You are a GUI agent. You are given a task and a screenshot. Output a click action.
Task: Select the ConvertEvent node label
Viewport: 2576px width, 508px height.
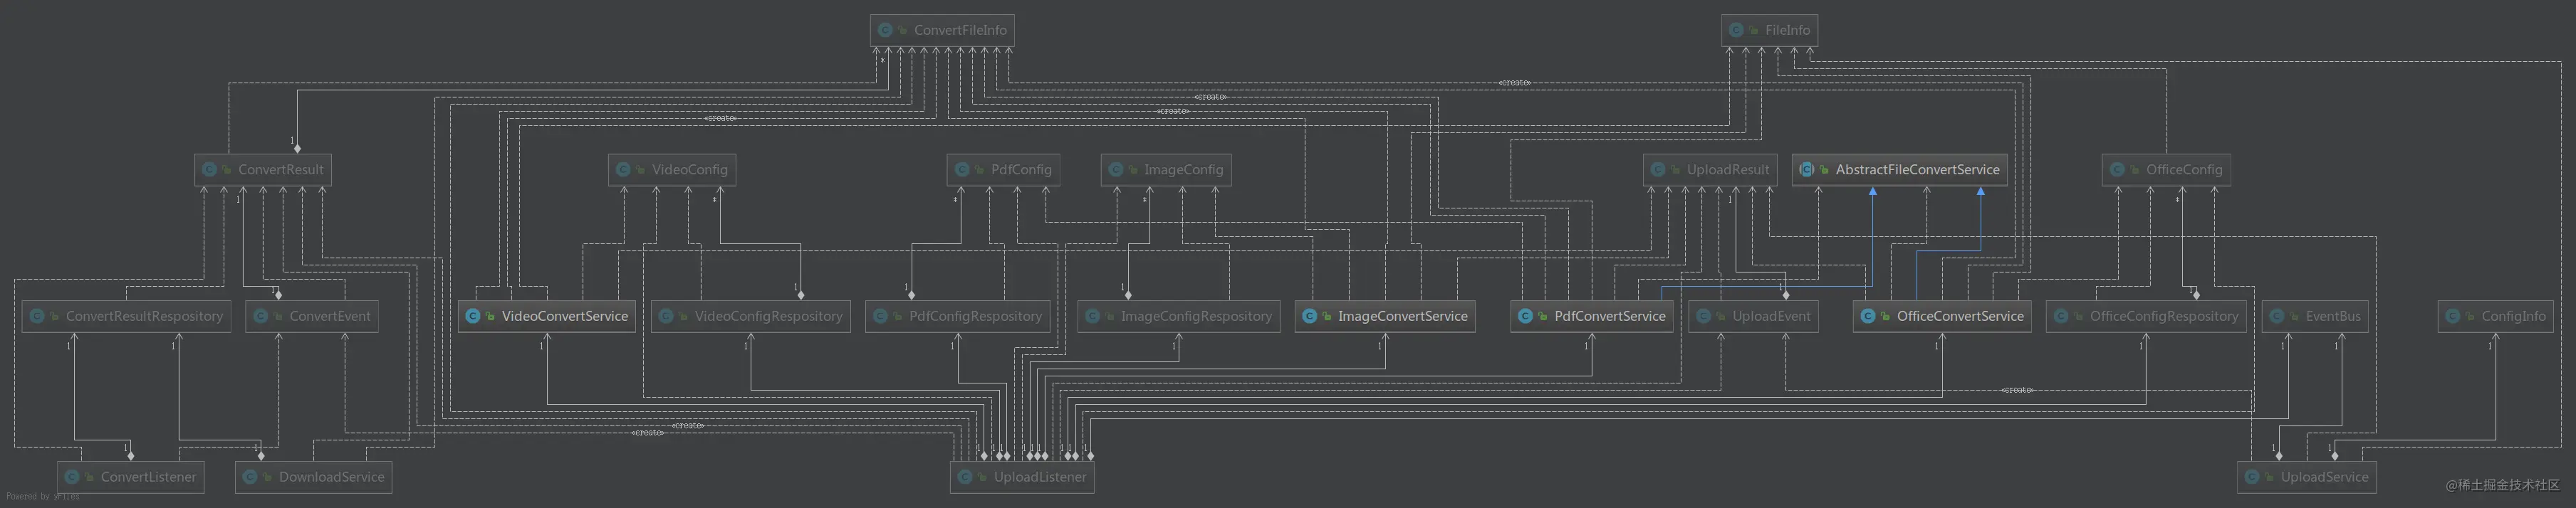(330, 317)
